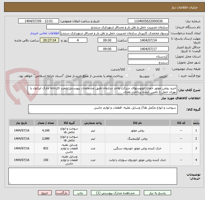Viewport: 205px width, 200px height.
Task: Click the استان محل تحویل field showing کردستان
Action: tap(148, 56)
